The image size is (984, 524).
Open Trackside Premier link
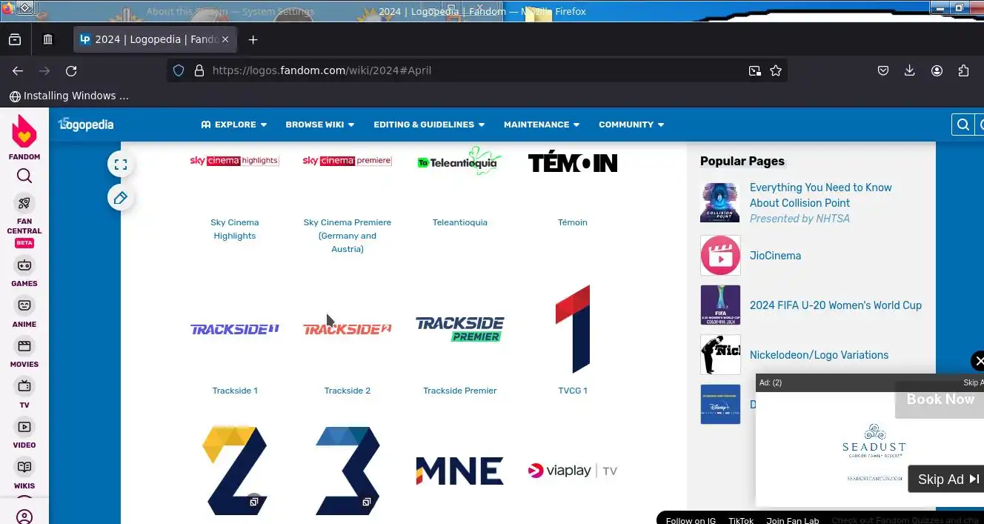pos(460,391)
